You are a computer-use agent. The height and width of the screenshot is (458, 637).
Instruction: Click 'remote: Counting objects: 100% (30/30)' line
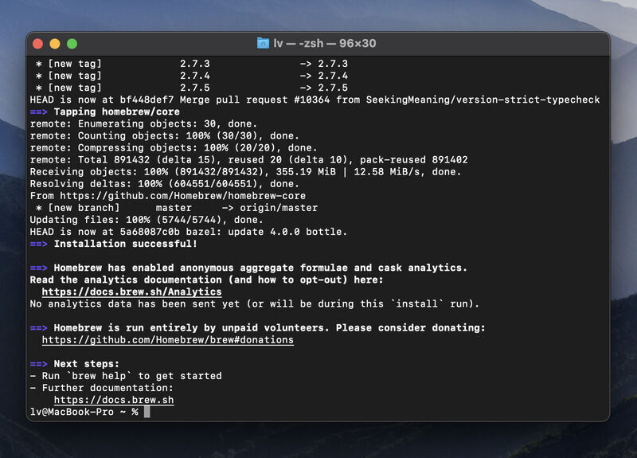pos(165,135)
